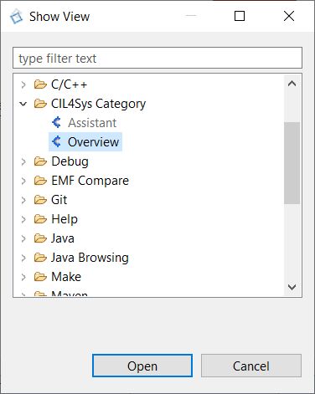Click the vertical scrollbar thumb

[x=292, y=163]
